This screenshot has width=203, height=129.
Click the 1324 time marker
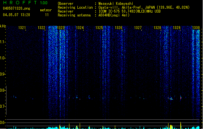pyautogui.click(x=80, y=28)
